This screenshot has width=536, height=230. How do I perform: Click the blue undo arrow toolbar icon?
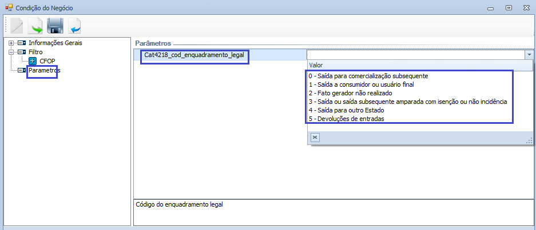pyautogui.click(x=74, y=26)
